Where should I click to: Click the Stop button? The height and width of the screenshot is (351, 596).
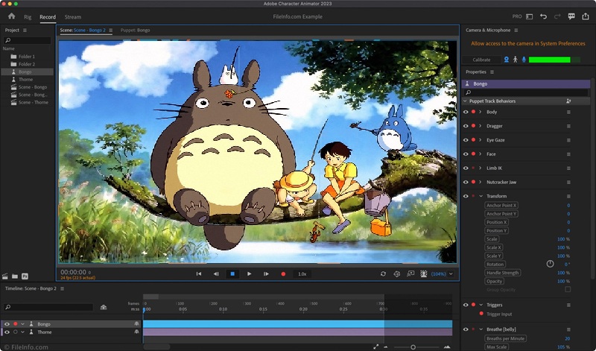(x=232, y=273)
